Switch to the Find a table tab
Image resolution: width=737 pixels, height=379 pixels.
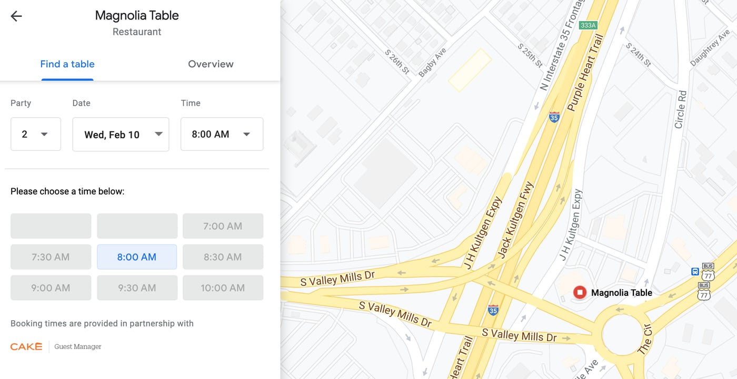click(67, 64)
